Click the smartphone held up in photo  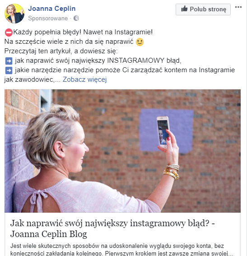[x=163, y=130]
